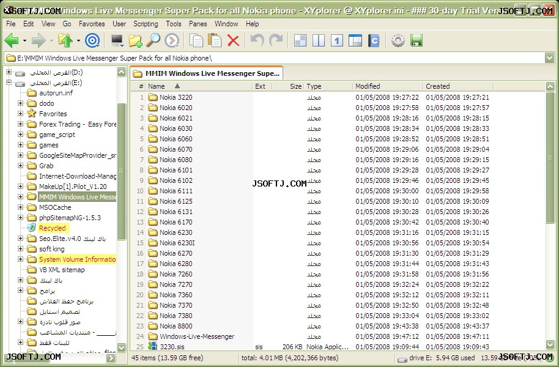Expand the Forex Trading folder
The image size is (559, 367).
pos(20,124)
